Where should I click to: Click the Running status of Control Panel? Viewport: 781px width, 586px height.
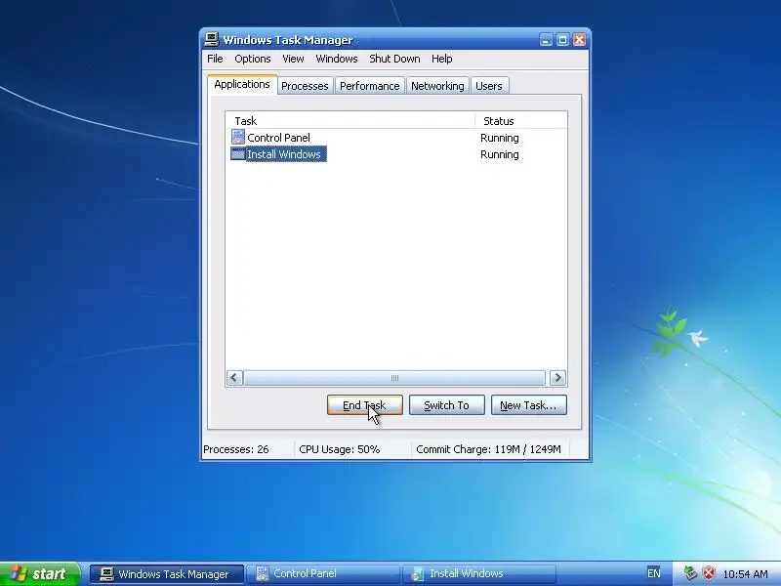coord(500,138)
